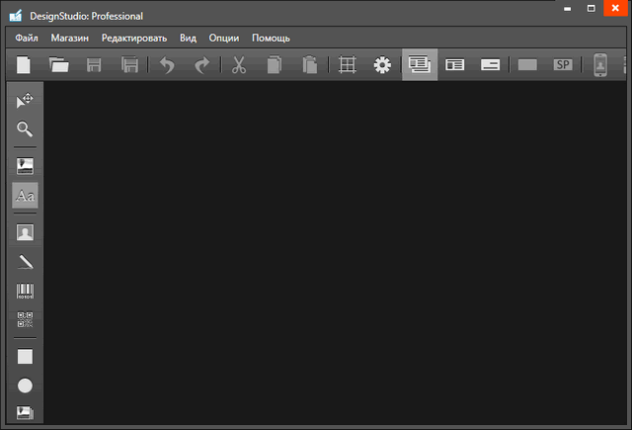This screenshot has height=430, width=632.
Task: Choose the line drawing tool
Action: 25,262
